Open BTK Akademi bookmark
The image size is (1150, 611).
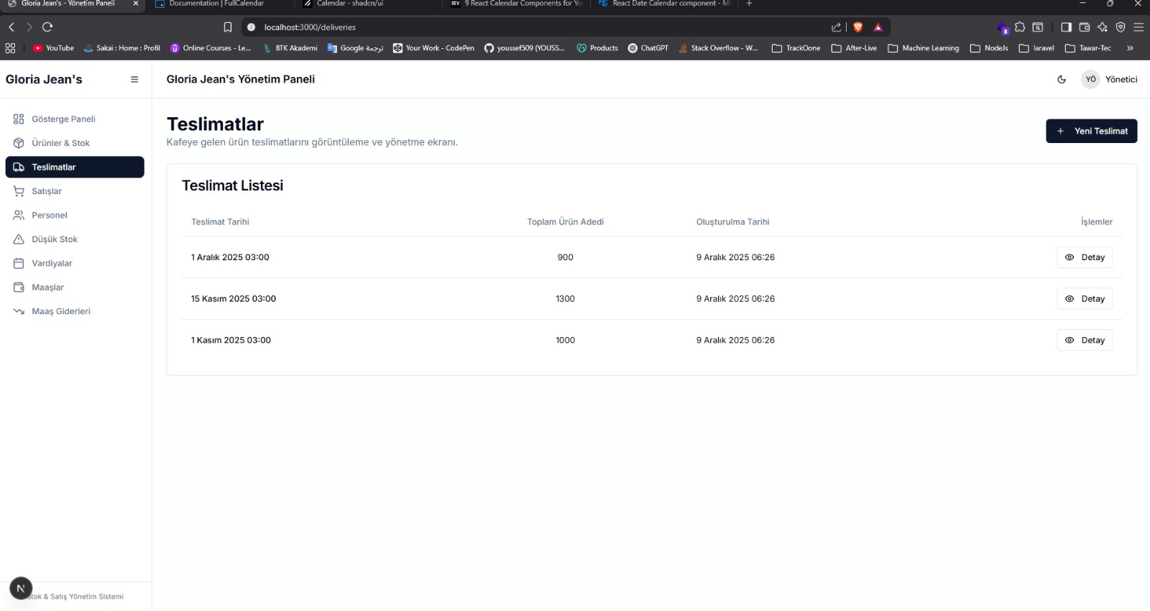[x=290, y=48]
